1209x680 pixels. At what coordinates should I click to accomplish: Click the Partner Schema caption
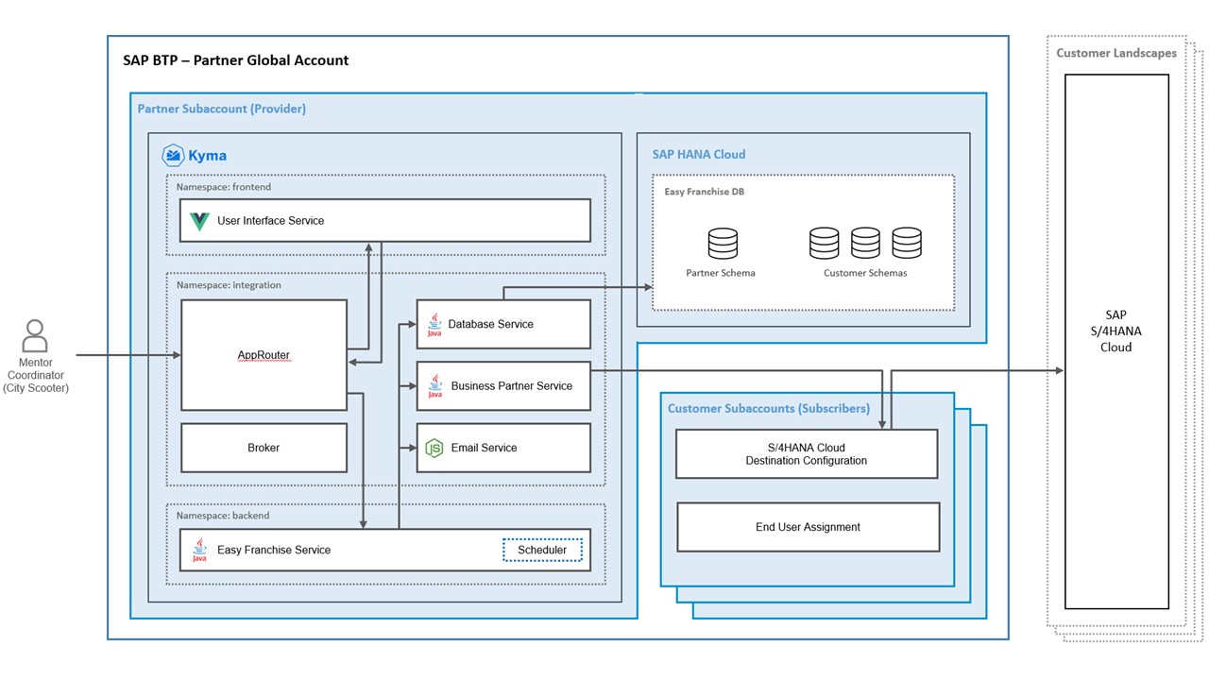pyautogui.click(x=721, y=273)
